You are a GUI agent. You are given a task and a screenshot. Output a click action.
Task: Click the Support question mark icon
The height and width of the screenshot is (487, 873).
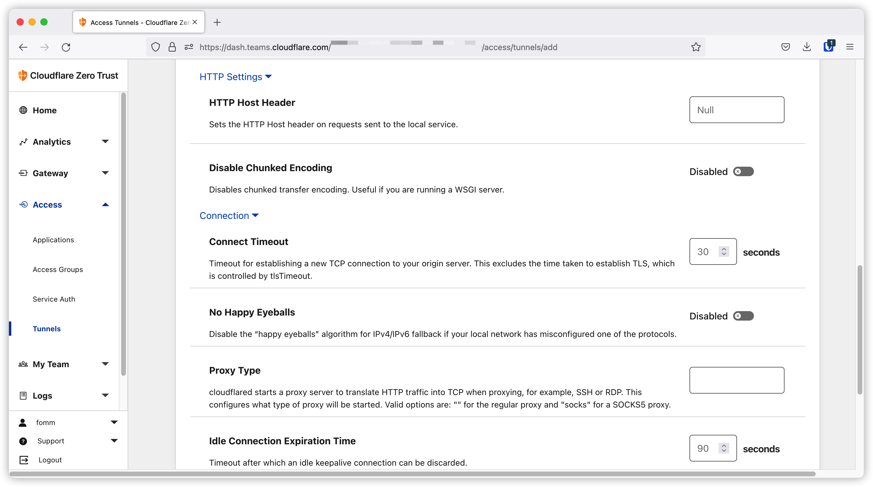[23, 441]
